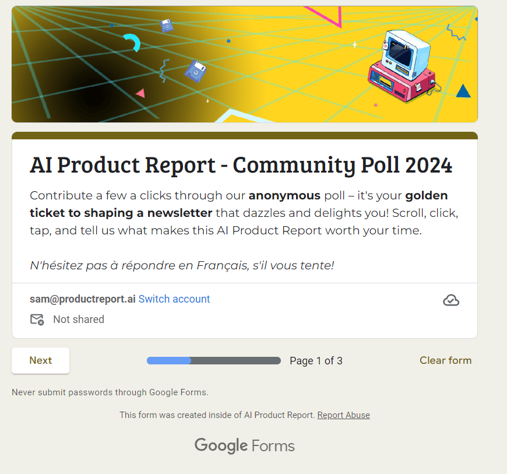
Task: Click the French italic note text
Action: pyautogui.click(x=182, y=265)
